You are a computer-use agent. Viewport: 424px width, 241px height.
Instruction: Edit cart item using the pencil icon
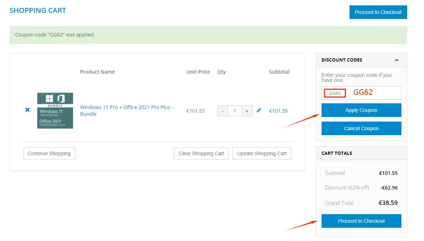[259, 110]
